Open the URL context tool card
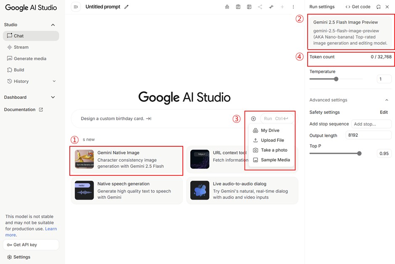Image resolution: width=395 pixels, height=264 pixels. (242, 159)
